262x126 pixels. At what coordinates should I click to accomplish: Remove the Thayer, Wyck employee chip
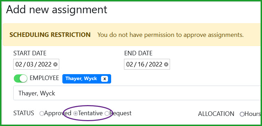click(x=105, y=79)
